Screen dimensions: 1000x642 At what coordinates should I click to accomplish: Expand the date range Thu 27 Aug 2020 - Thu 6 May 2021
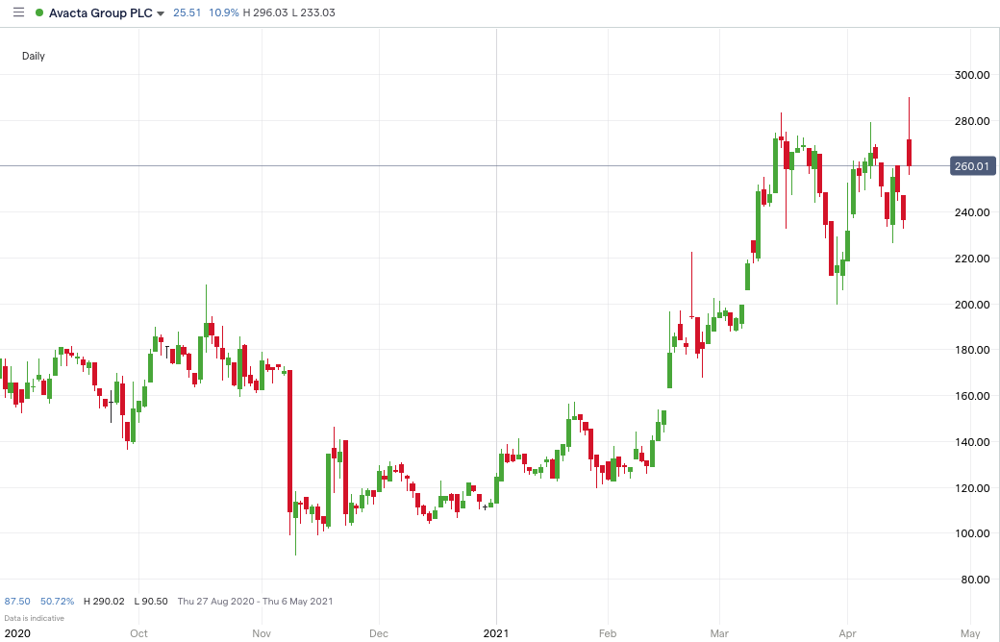[255, 601]
